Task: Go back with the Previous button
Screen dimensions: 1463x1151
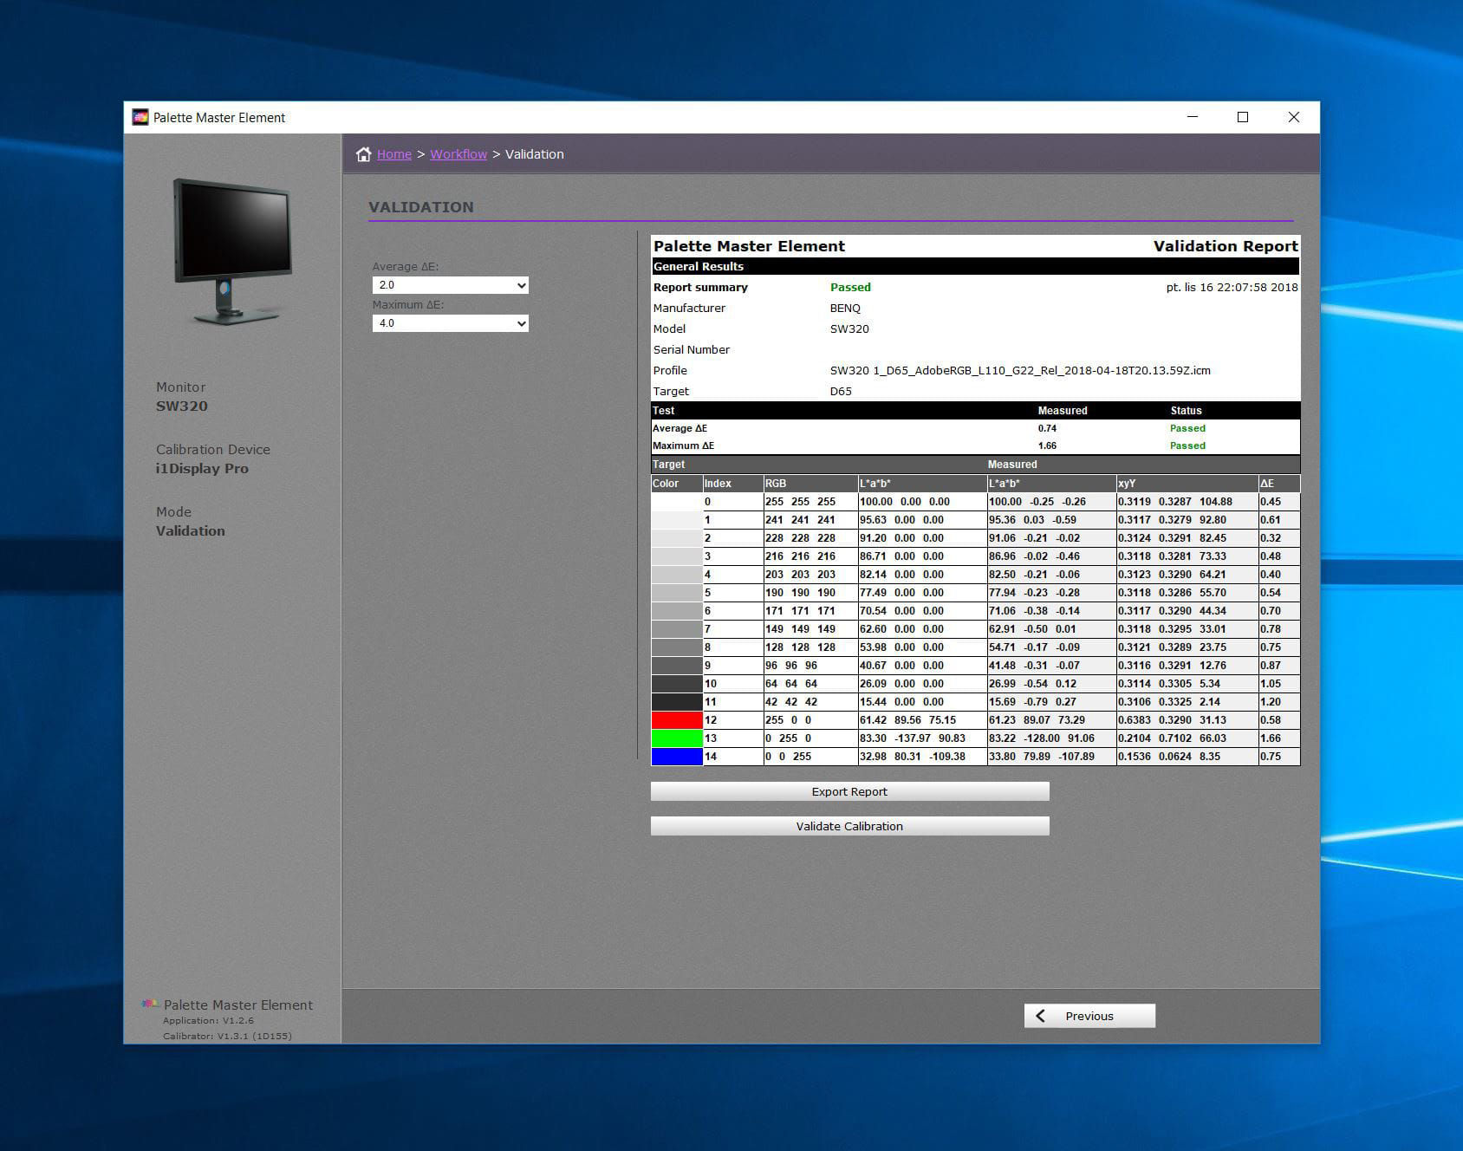Action: [1089, 1016]
